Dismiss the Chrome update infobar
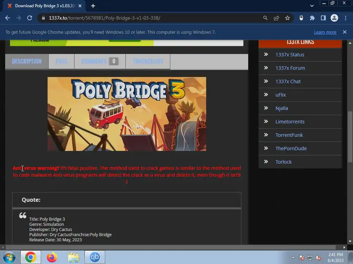 point(345,32)
